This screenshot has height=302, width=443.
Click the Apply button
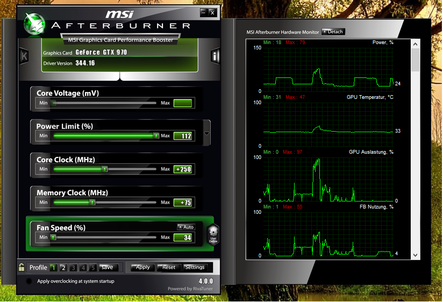142,267
